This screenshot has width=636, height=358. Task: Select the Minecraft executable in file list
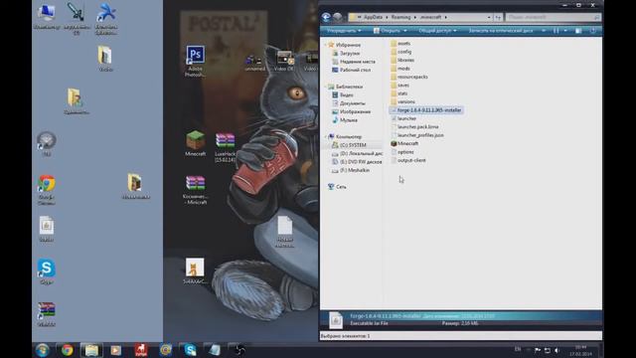click(407, 143)
